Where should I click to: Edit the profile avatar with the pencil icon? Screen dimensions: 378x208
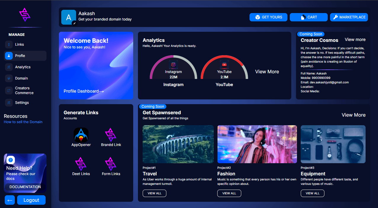pyautogui.click(x=74, y=23)
